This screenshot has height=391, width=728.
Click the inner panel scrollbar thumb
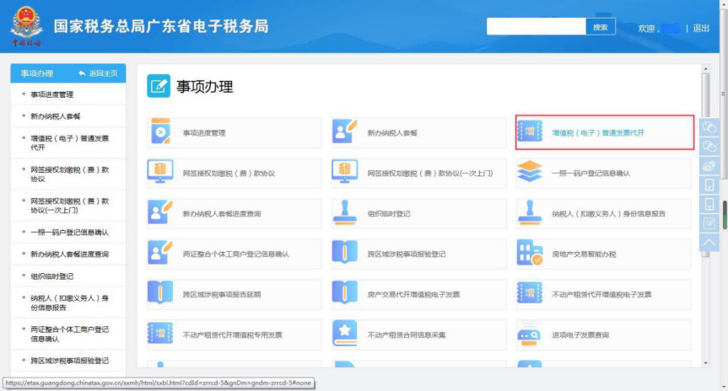coord(706,95)
